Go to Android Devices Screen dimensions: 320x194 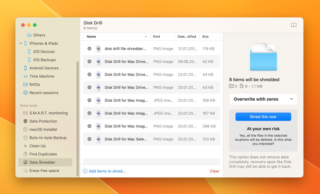[x=41, y=68]
